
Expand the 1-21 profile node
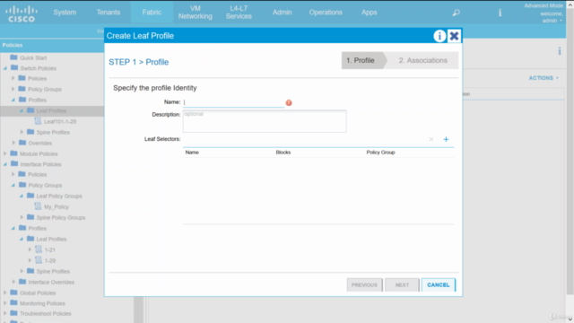pyautogui.click(x=30, y=249)
